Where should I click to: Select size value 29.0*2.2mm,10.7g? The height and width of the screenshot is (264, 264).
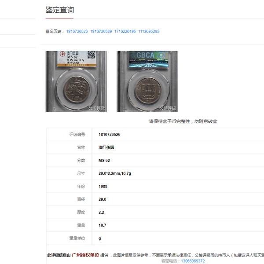point(115,173)
